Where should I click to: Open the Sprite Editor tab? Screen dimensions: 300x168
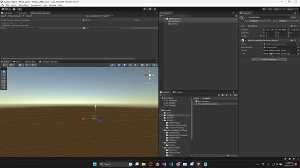click(30, 62)
